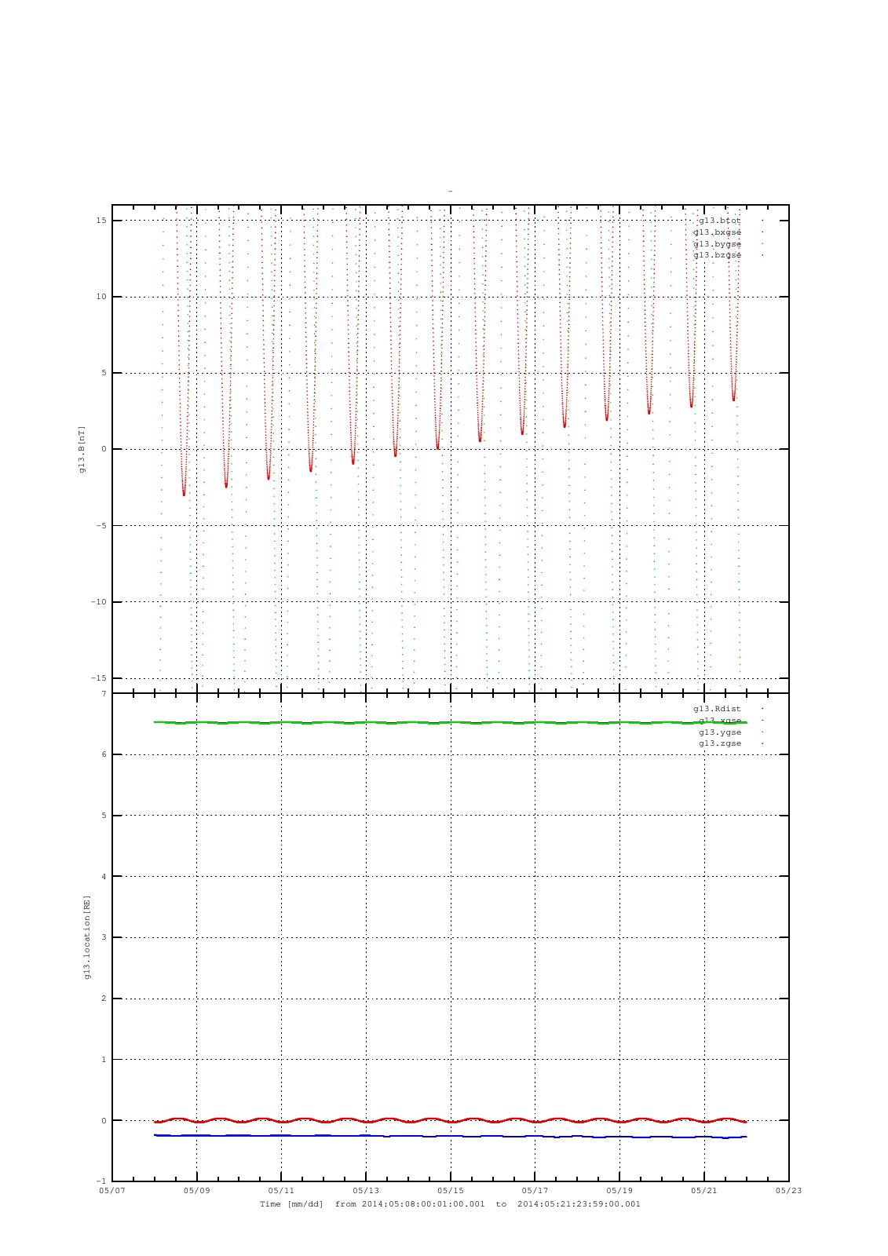Select the 10 tick on the g13.B axis
Viewport: 888px width, 1256px height.
(101, 297)
